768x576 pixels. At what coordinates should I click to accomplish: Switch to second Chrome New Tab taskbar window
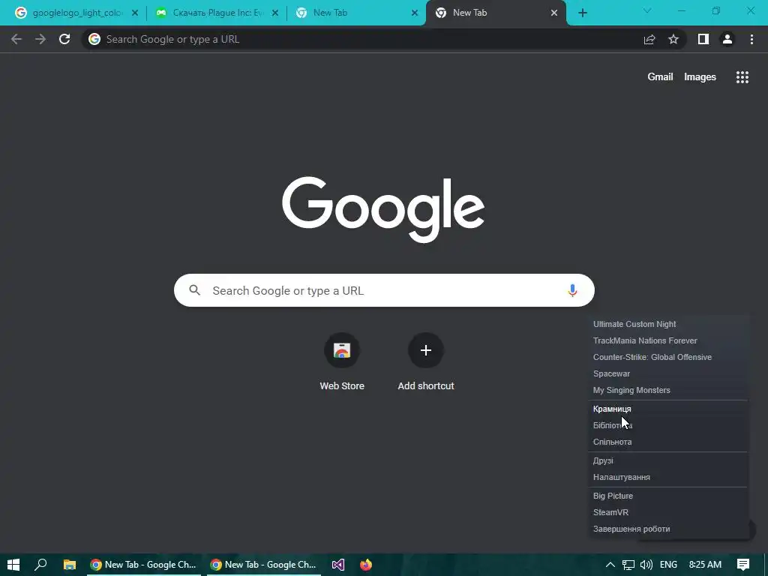[x=263, y=565]
